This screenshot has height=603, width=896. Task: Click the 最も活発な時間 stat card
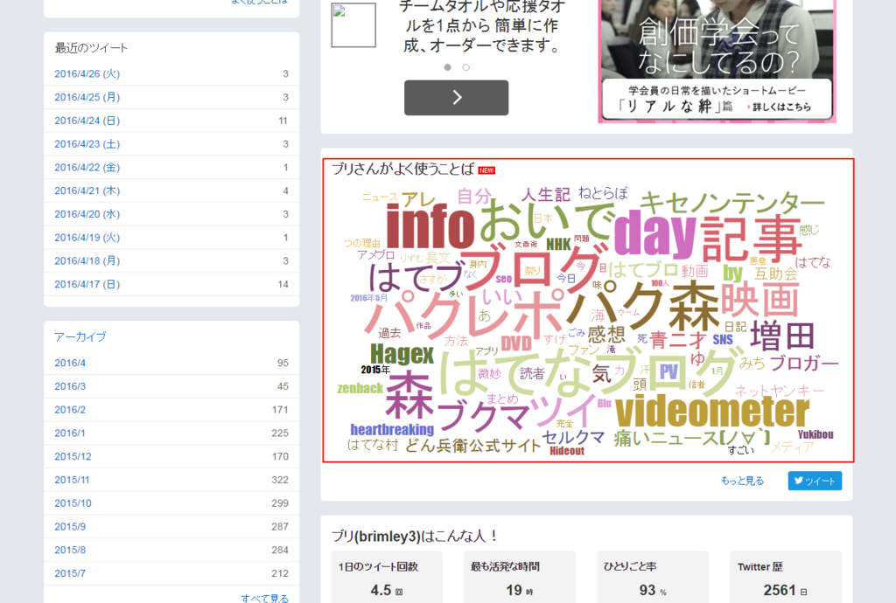(x=520, y=578)
